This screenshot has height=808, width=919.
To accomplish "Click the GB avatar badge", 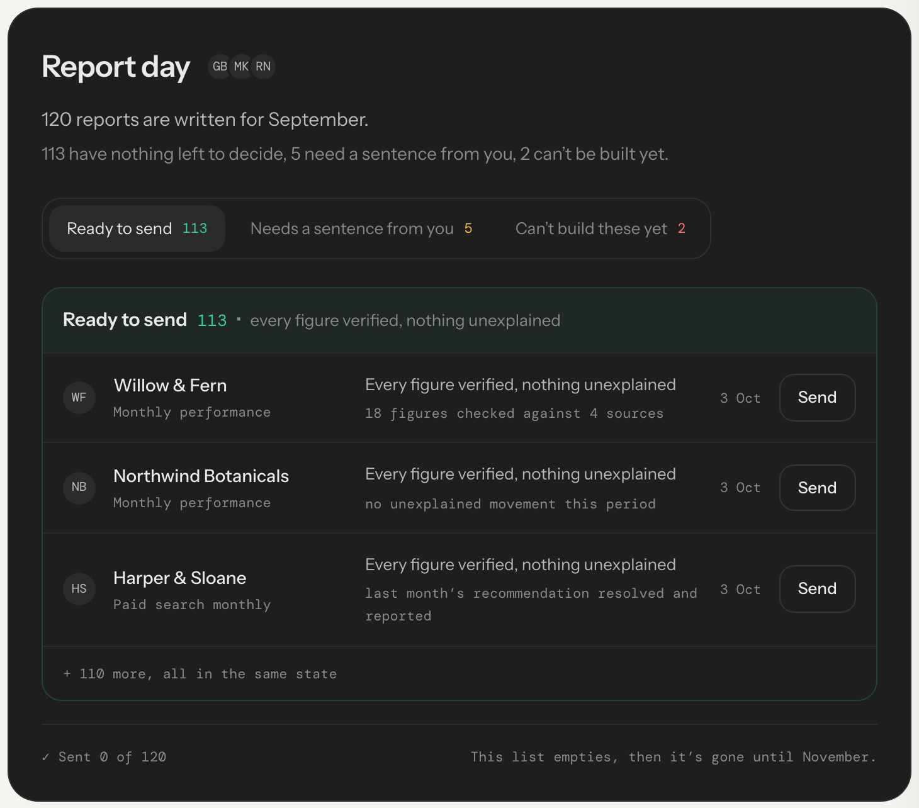I will coord(220,67).
